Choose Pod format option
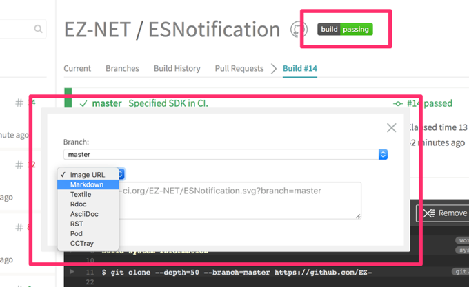469x287 pixels. click(88, 233)
